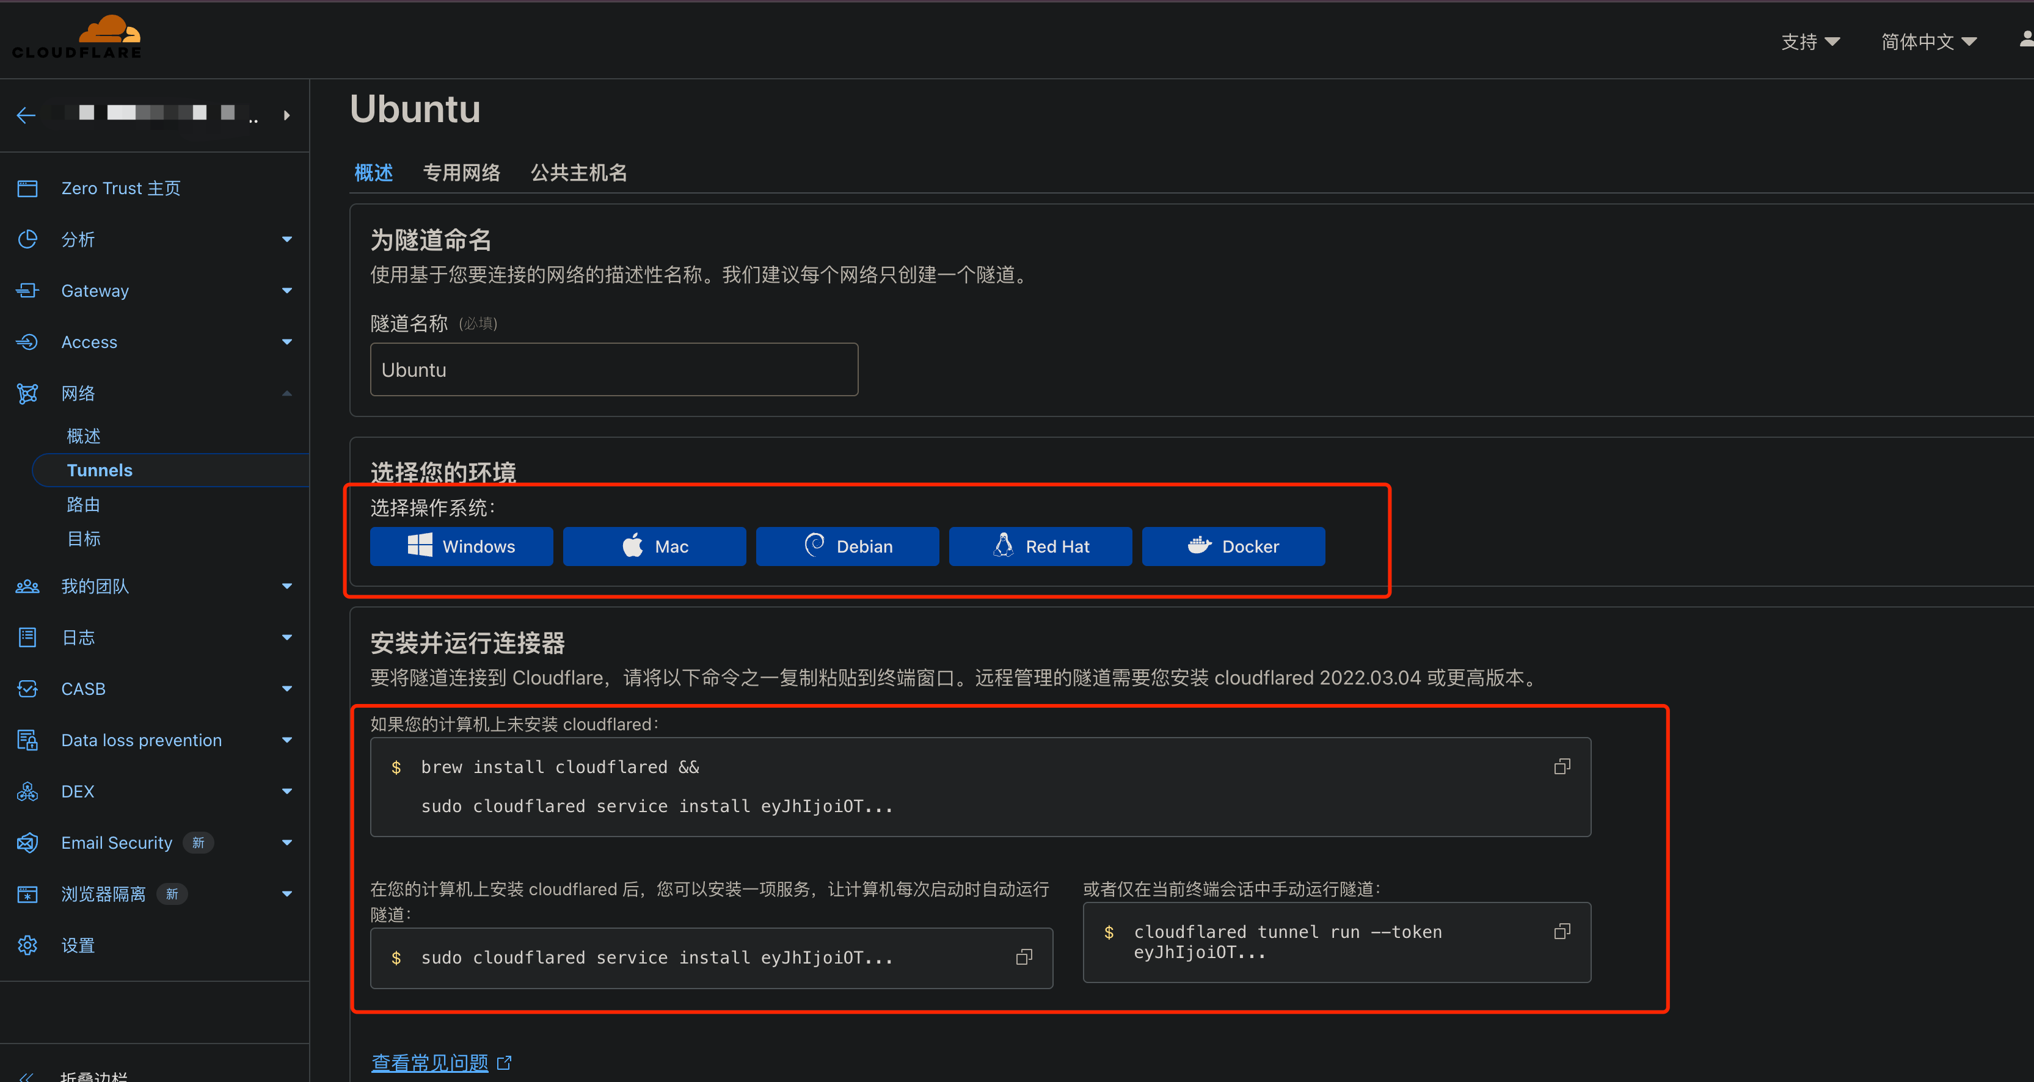
Task: Collapse the 网络 menu arrow
Action: (x=288, y=393)
